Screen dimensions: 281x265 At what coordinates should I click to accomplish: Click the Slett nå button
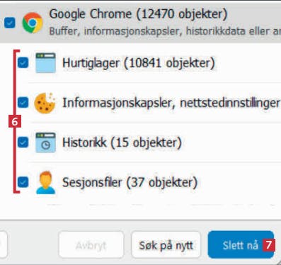241,245
